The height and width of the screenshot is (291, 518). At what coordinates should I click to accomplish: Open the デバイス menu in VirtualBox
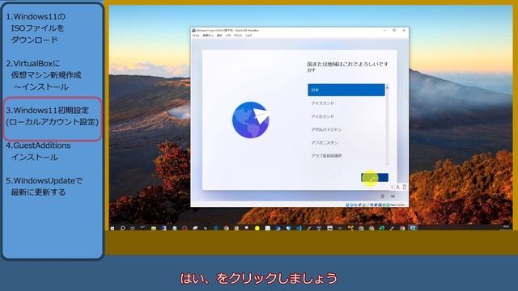point(238,36)
